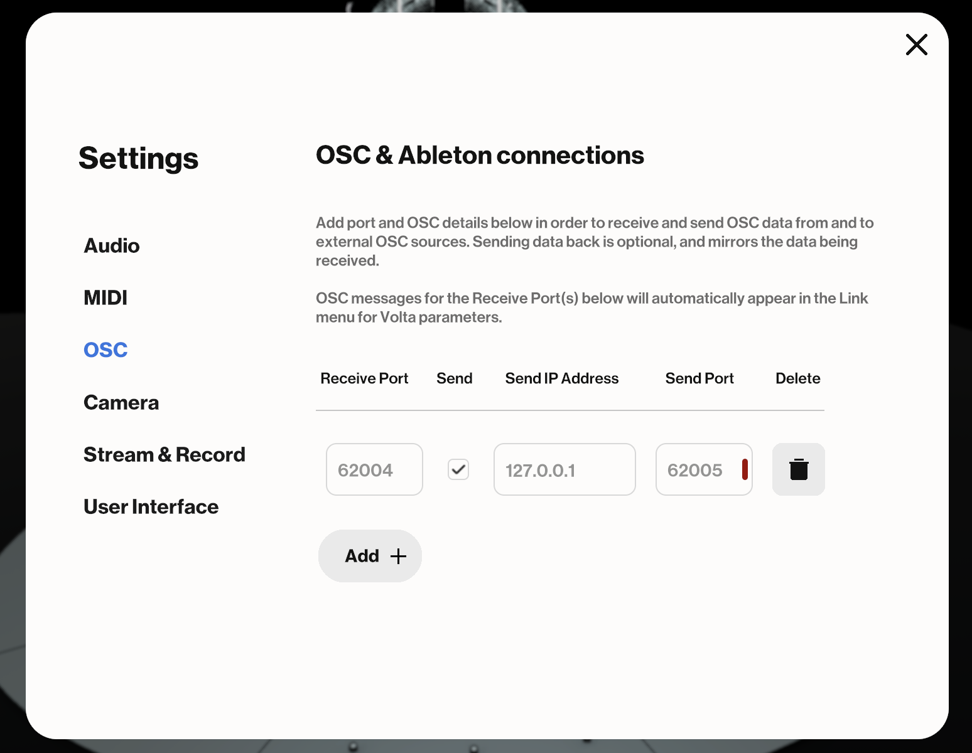972x753 pixels.
Task: Click the OSC & Ableton connections heading
Action: (x=480, y=155)
